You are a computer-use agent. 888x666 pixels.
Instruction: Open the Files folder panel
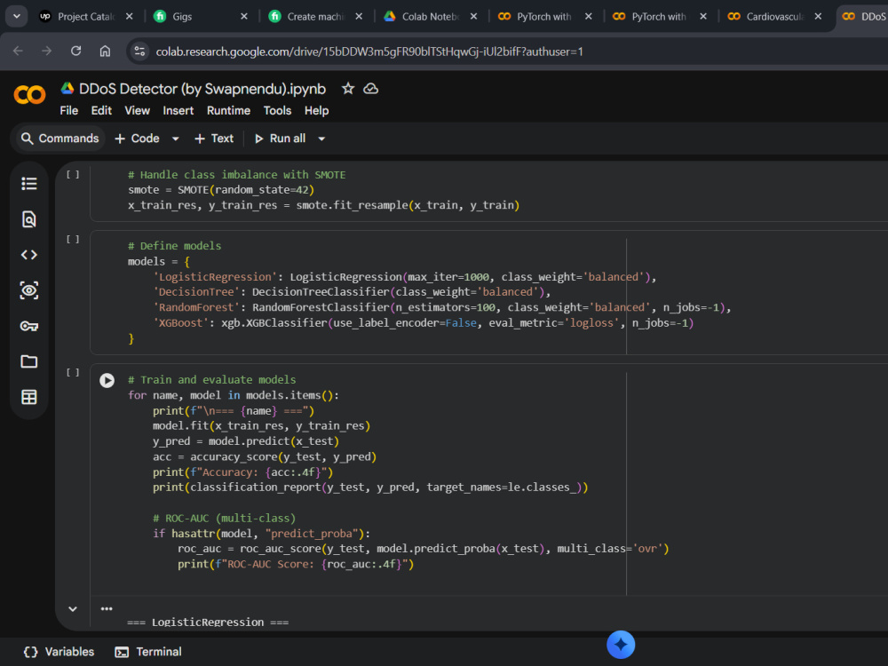pyautogui.click(x=29, y=361)
